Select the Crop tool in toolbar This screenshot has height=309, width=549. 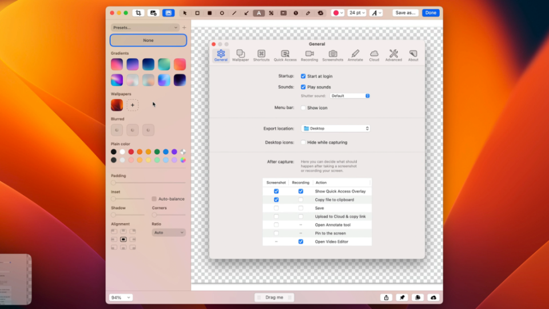(x=138, y=13)
